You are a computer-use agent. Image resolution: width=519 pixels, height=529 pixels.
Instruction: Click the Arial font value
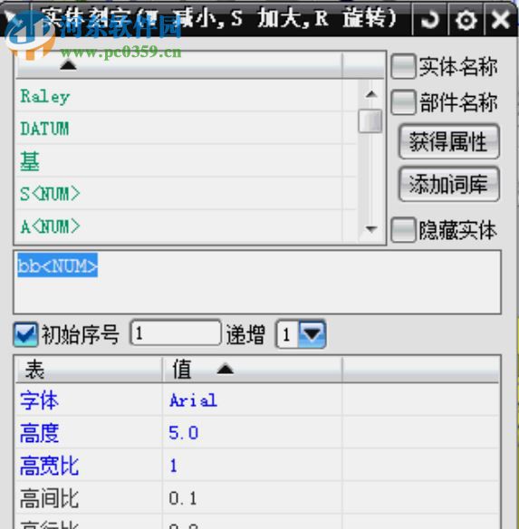pos(193,400)
